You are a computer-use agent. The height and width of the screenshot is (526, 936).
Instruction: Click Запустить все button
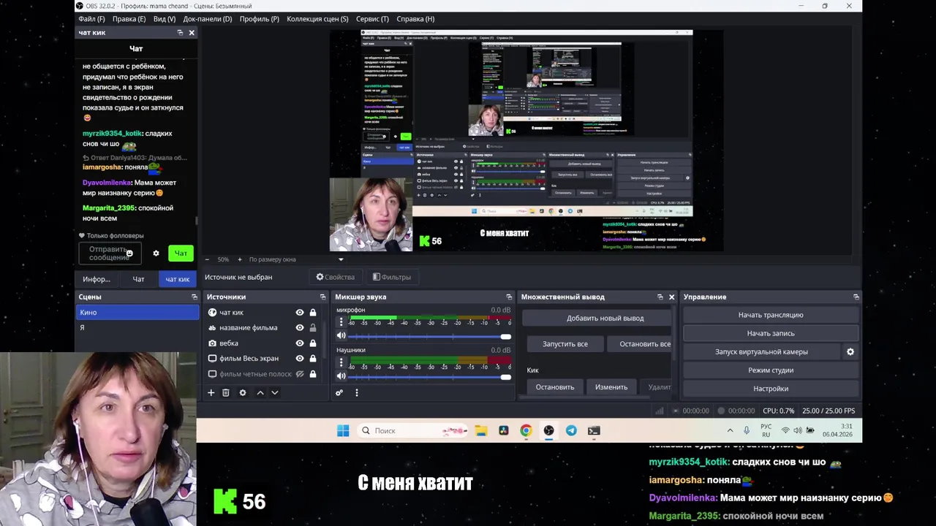coord(565,344)
